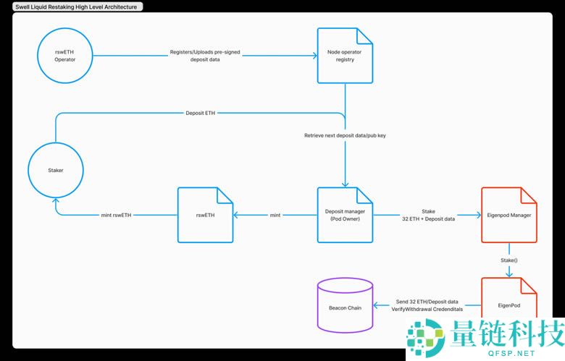Image resolution: width=565 pixels, height=361 pixels.
Task: Click the rswETH Operator circle node
Action: tap(64, 56)
